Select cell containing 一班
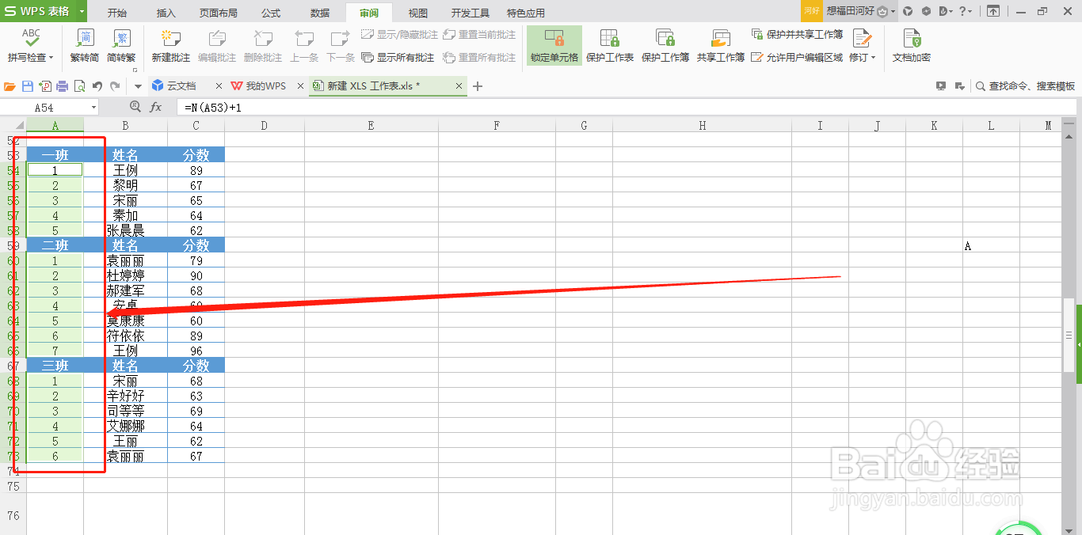Image resolution: width=1082 pixels, height=535 pixels. coord(55,155)
